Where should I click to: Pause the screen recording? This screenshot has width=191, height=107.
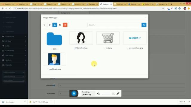[74, 93]
